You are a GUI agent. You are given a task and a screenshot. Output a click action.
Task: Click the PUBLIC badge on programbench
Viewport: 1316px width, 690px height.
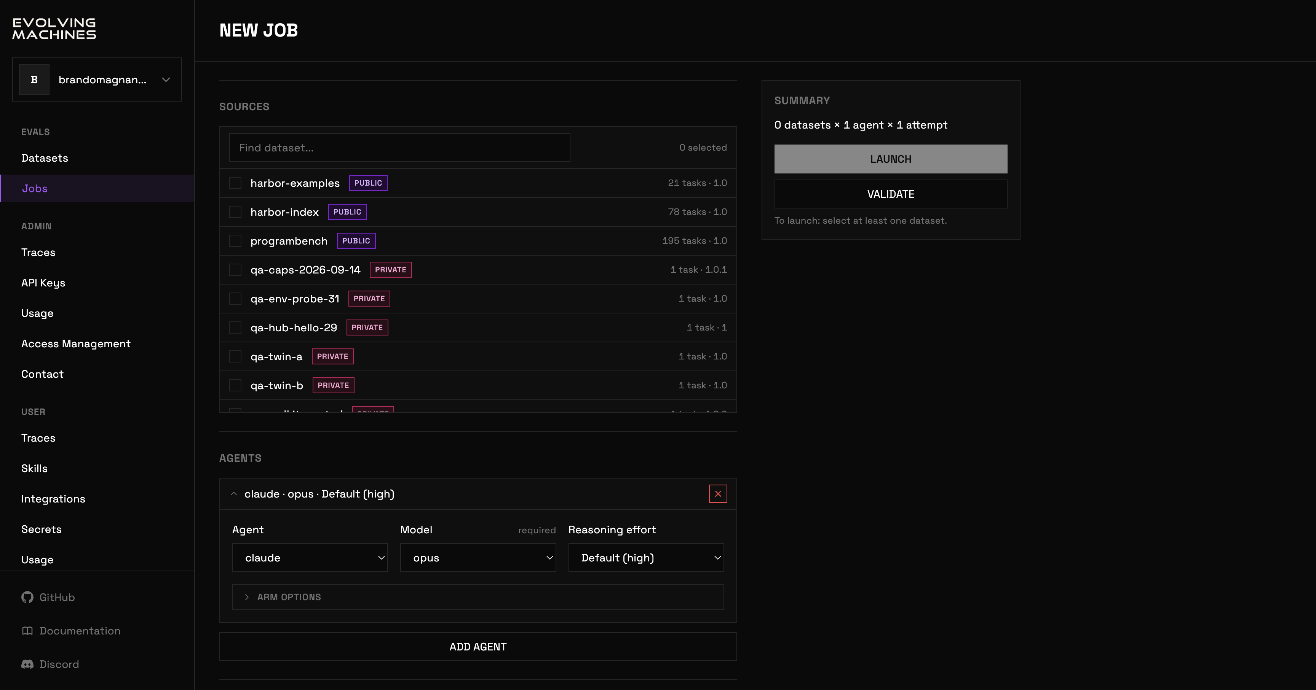click(356, 241)
